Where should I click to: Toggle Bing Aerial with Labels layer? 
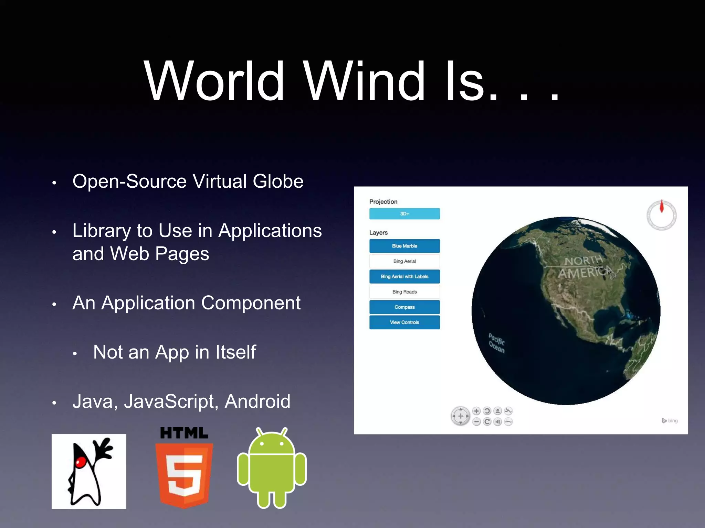(x=404, y=276)
